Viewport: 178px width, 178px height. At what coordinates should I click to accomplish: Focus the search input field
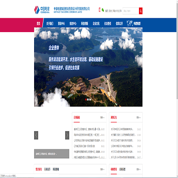pyautogui.click(x=131, y=11)
